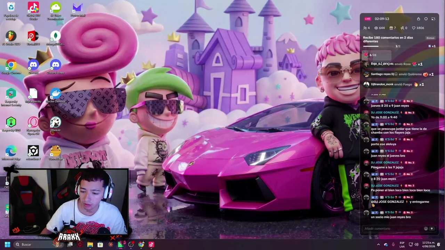This screenshot has height=250, width=445.
Task: Select the rekordbox 7 desktop icon
Action: click(x=33, y=153)
